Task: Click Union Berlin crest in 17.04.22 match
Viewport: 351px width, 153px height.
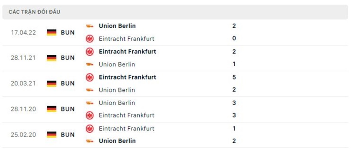Action: pos(90,26)
